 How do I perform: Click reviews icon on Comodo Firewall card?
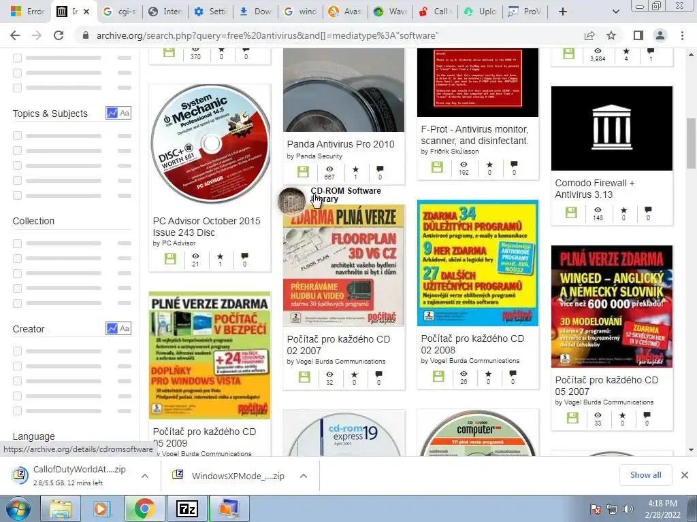[648, 209]
